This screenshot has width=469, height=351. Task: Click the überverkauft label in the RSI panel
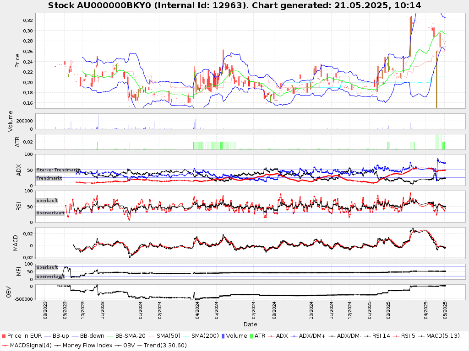tap(50, 213)
